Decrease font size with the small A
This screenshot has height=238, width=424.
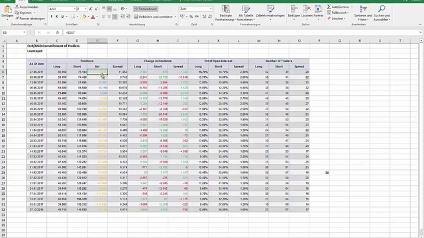click(96, 9)
